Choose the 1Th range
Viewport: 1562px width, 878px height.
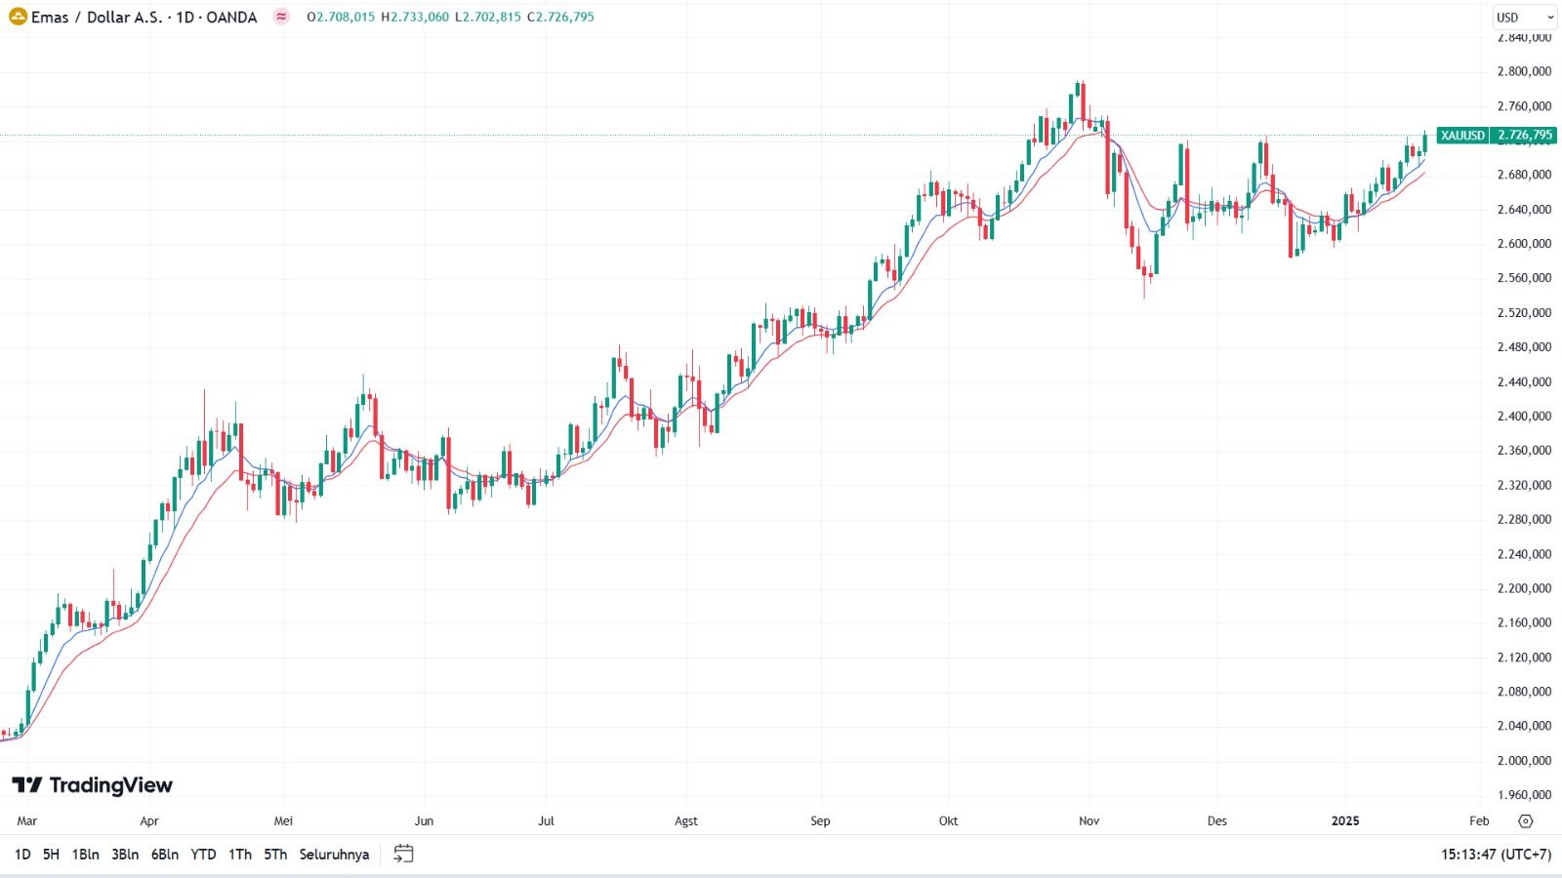click(240, 855)
